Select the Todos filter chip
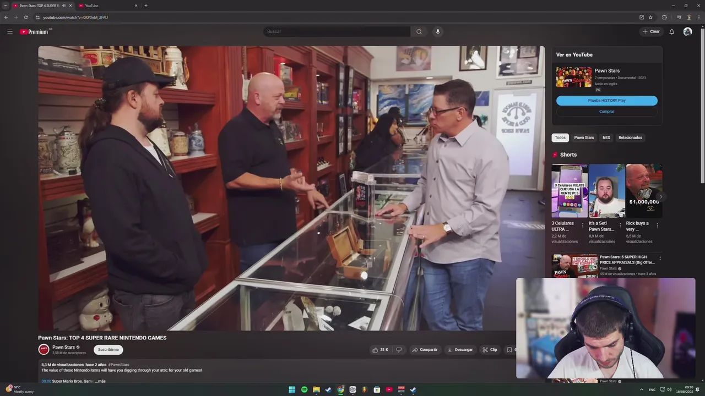 click(560, 137)
